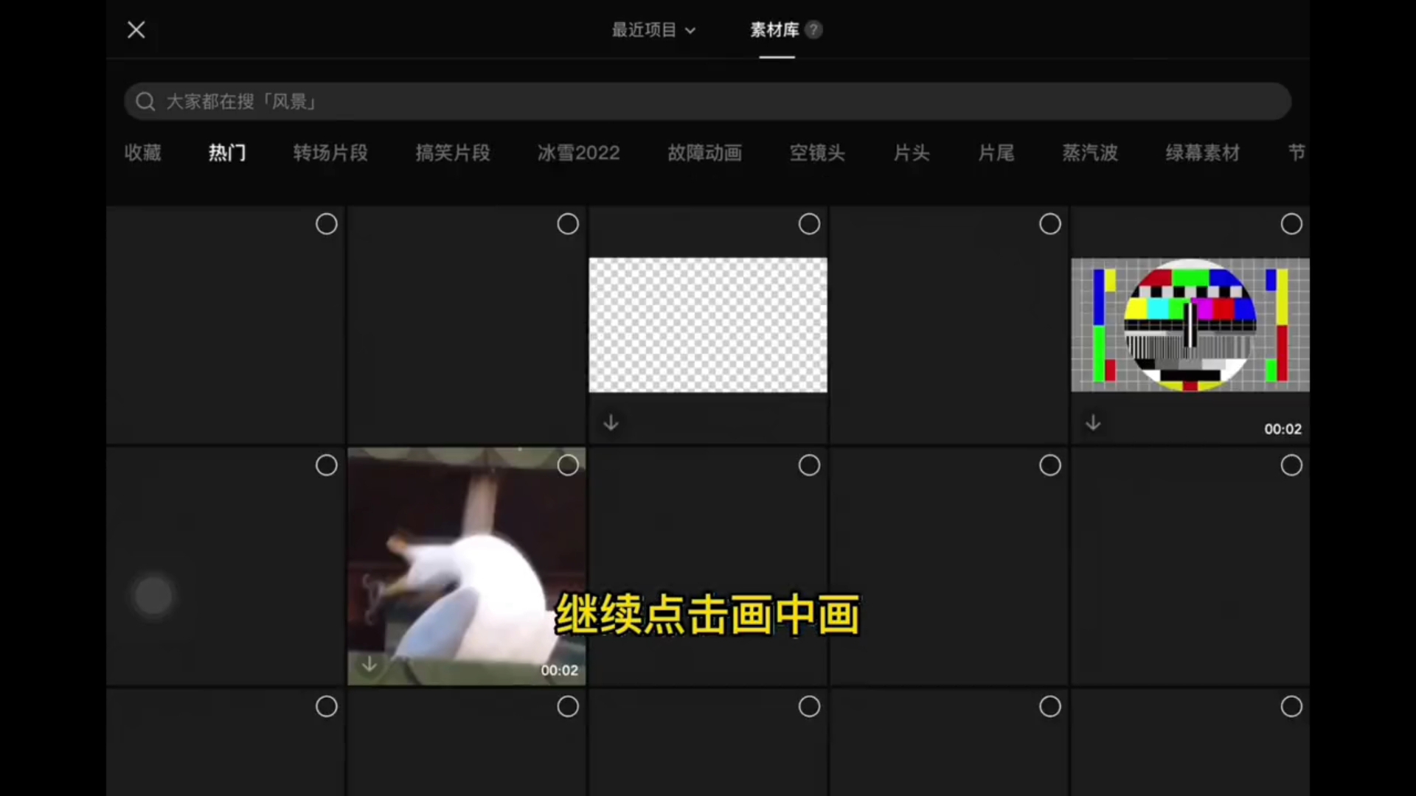
Task: Select the color bars test pattern thumbnail
Action: click(x=1190, y=325)
